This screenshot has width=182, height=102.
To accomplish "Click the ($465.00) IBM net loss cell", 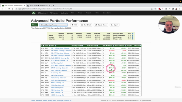I will pyautogui.click(x=111, y=80).
